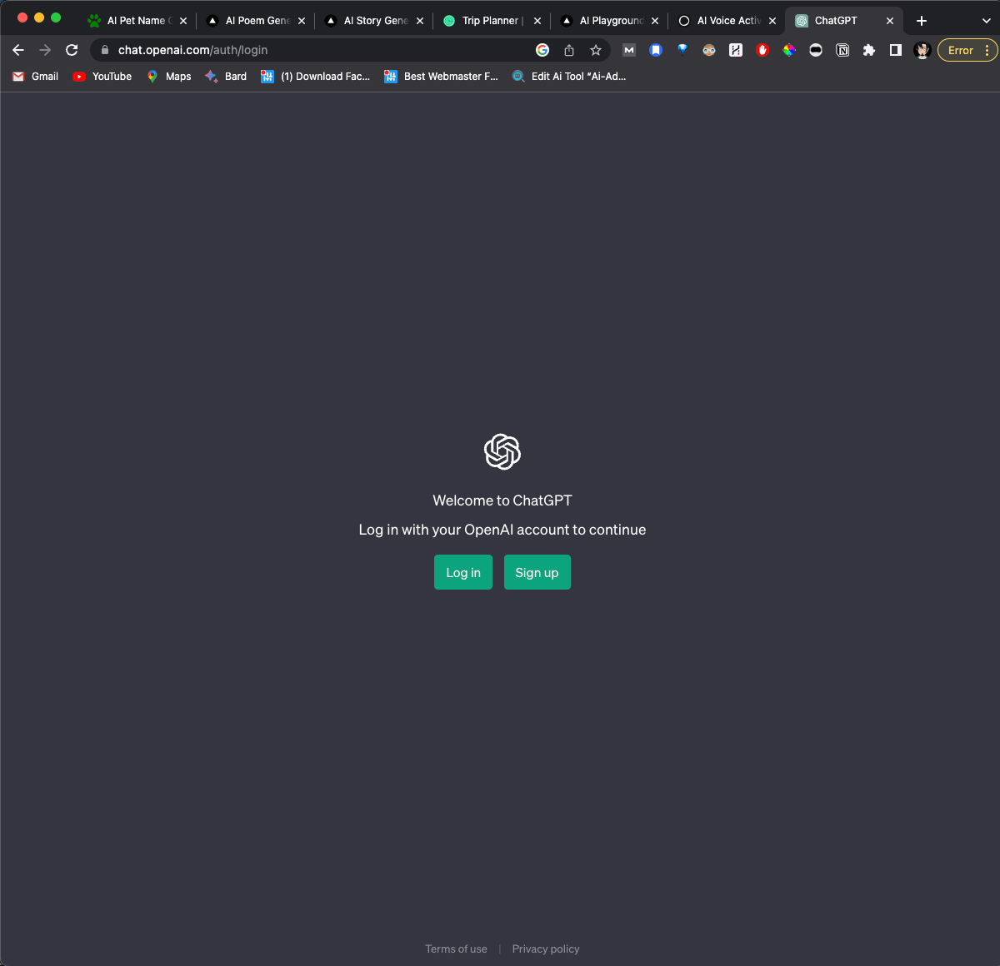This screenshot has width=1000, height=966.
Task: Click the red hand blocker extension icon
Action: 762,50
